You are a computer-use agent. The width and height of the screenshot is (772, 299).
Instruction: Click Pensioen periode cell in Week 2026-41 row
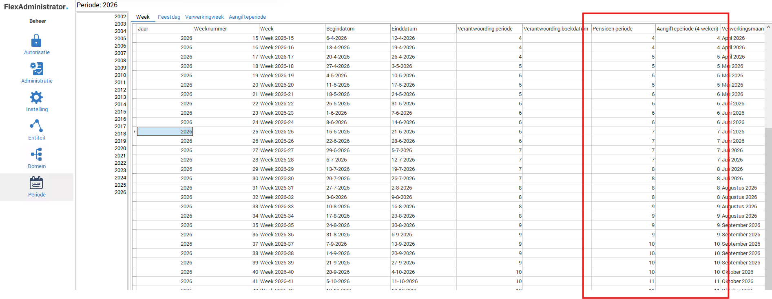pyautogui.click(x=623, y=281)
